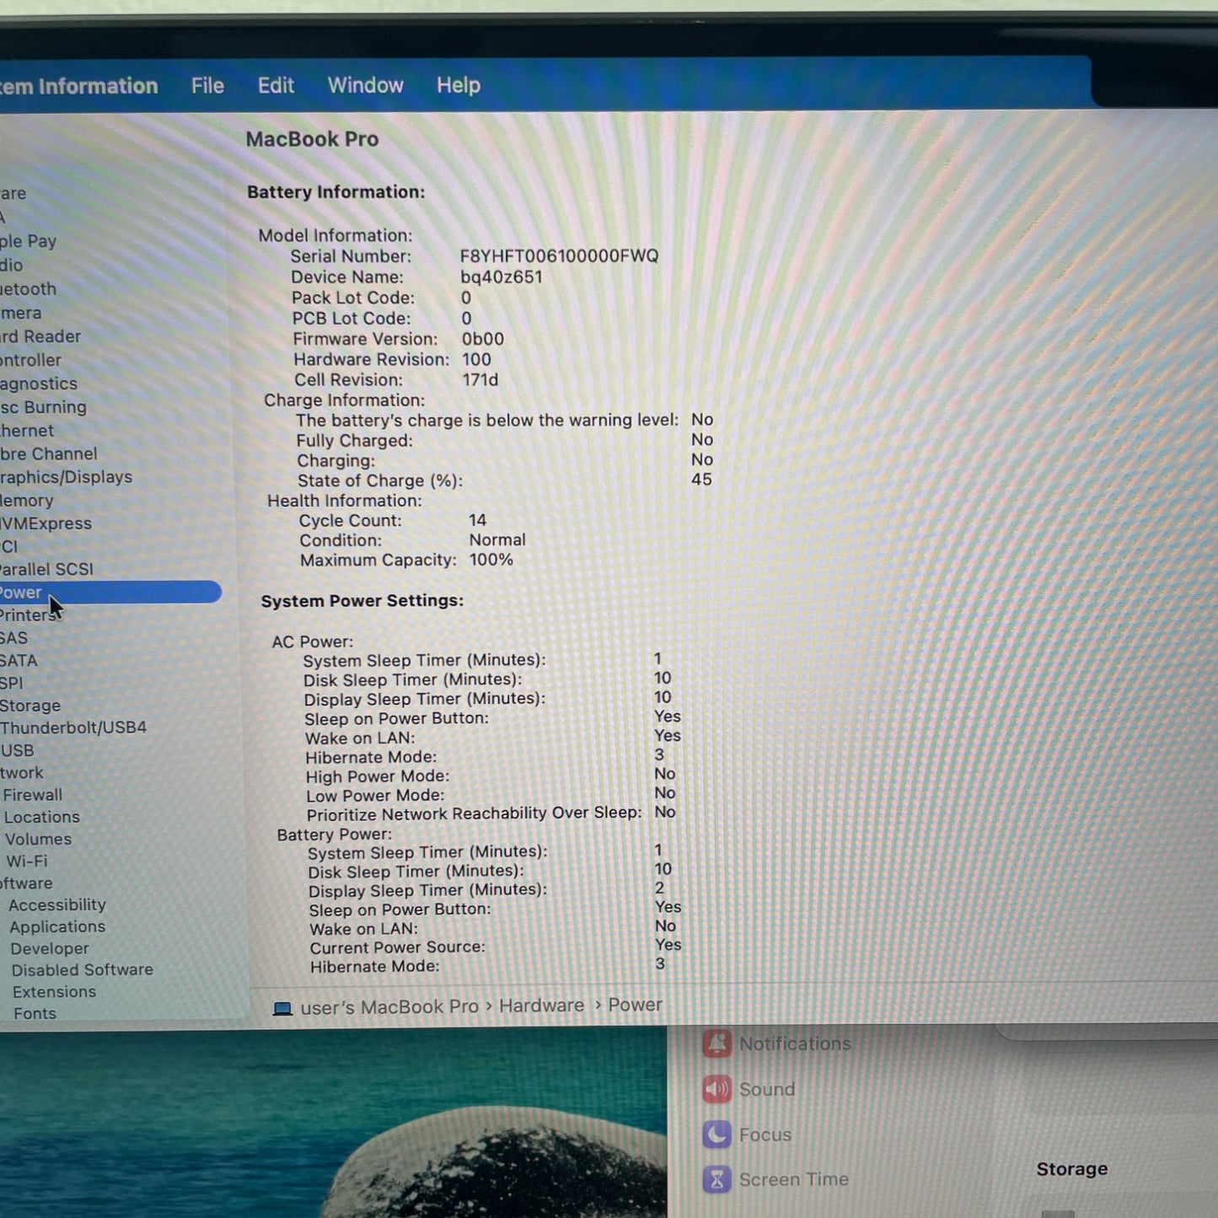Select Printers in the sidebar
Image resolution: width=1218 pixels, height=1218 pixels.
coord(28,615)
